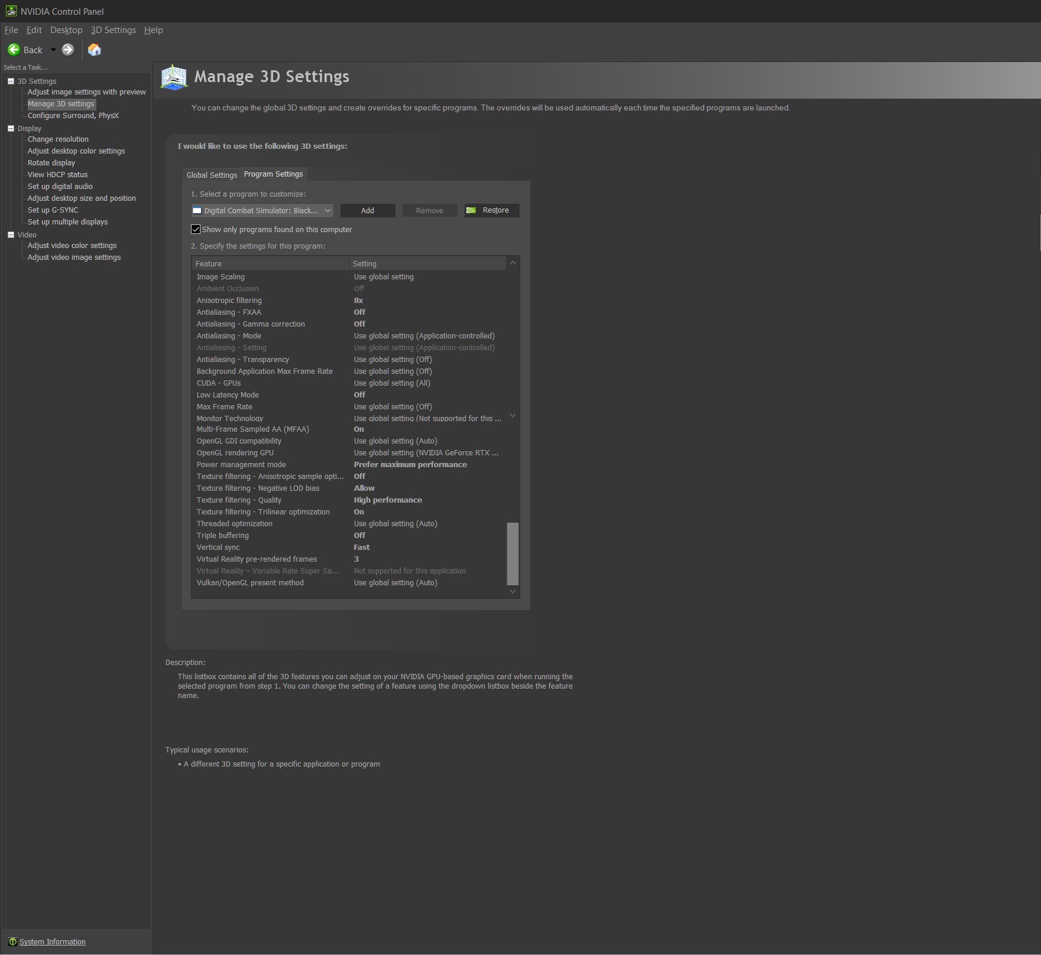Select Texture filtering - Quality row
The image size is (1041, 955).
349,500
